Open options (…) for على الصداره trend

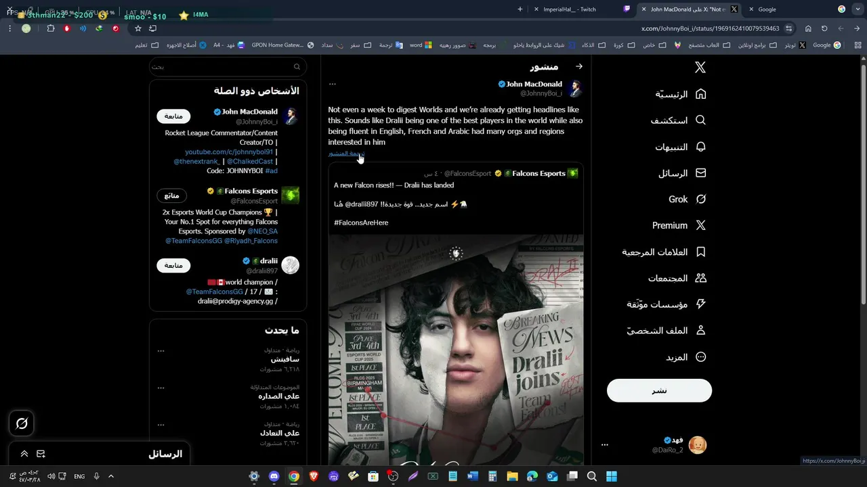[161, 388]
